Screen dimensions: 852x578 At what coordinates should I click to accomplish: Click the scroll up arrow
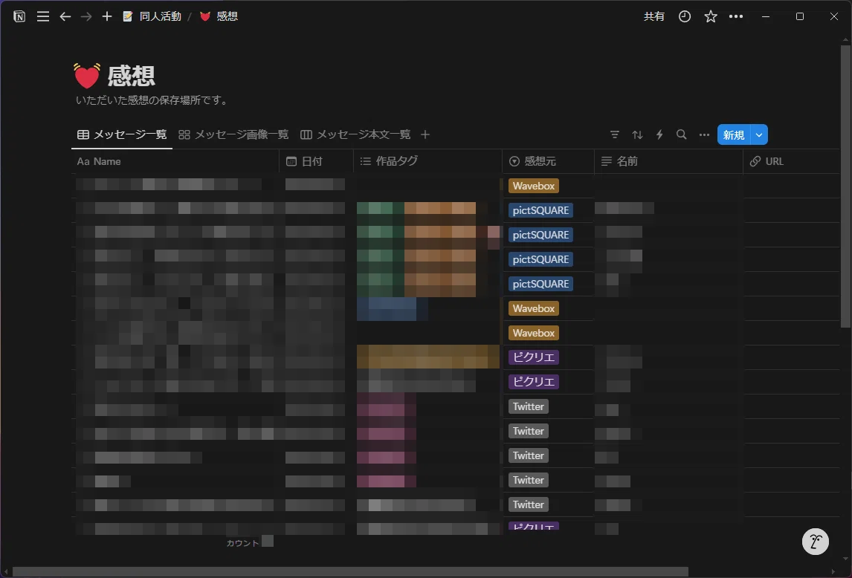coord(845,39)
